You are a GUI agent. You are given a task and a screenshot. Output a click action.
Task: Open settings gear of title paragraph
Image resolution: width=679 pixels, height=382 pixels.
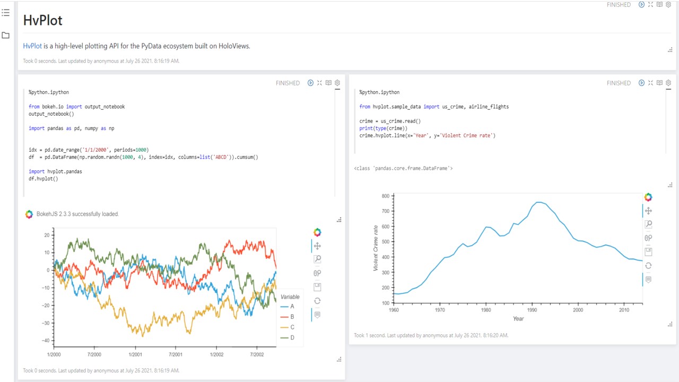click(668, 4)
